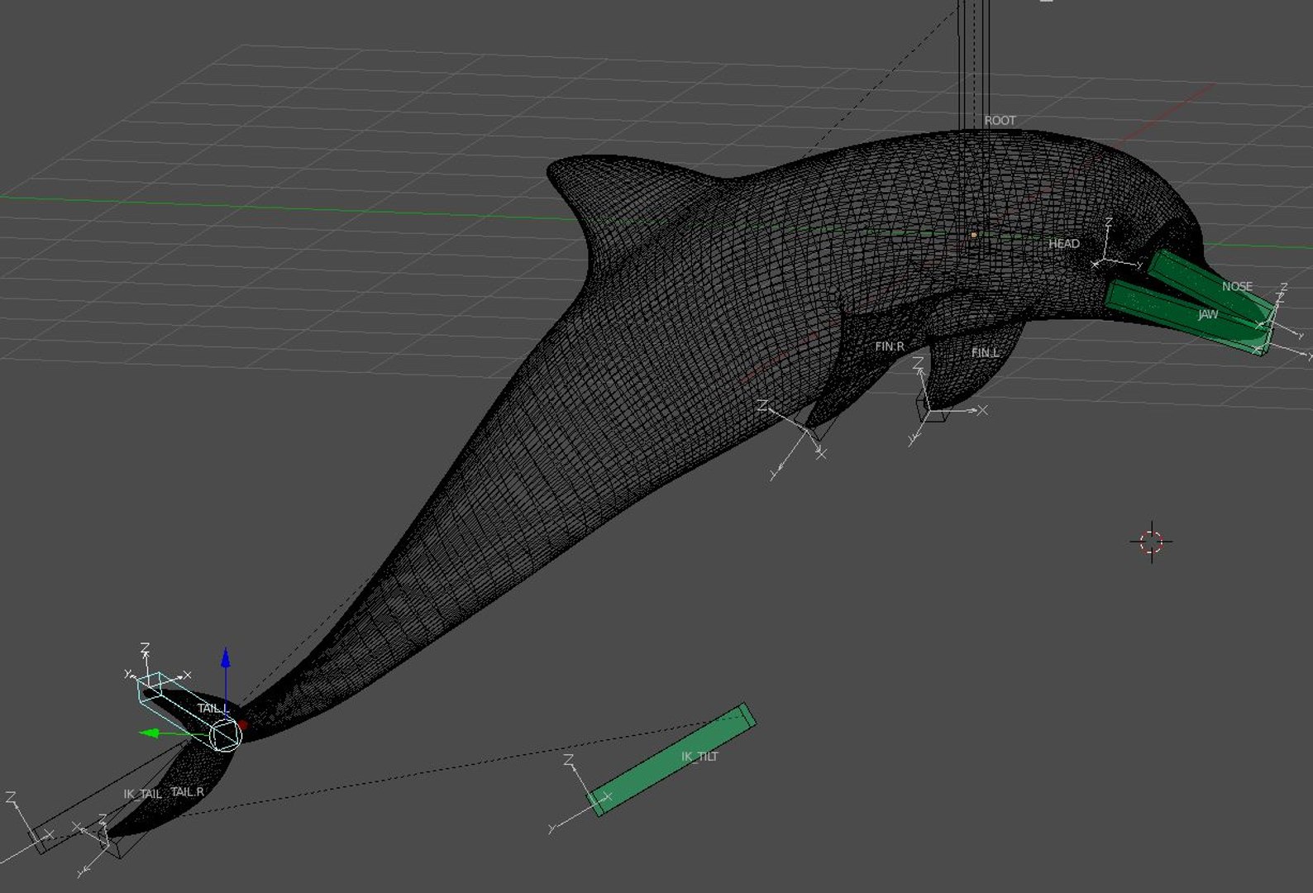Click the white manipulator center circle

(225, 735)
